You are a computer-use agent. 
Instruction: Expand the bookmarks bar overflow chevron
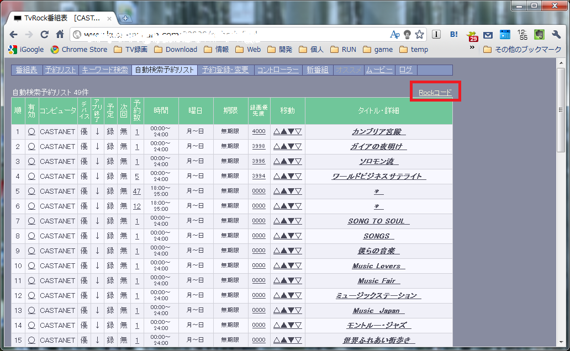(472, 47)
